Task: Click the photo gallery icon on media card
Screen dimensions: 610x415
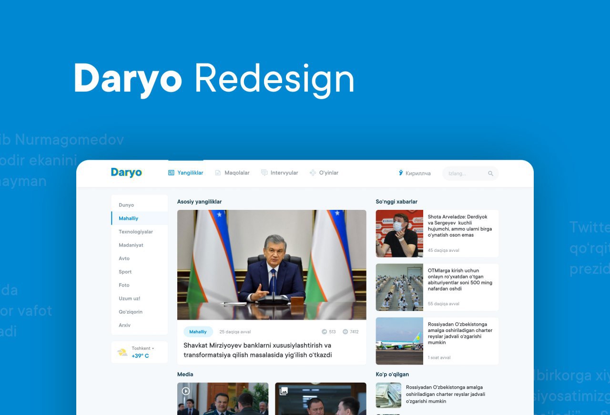Action: click(x=284, y=391)
